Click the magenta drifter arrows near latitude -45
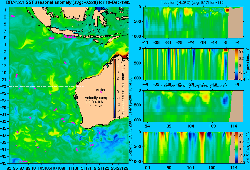Image resolution: width=250 pixels, height=170 pixels. pos(23,161)
